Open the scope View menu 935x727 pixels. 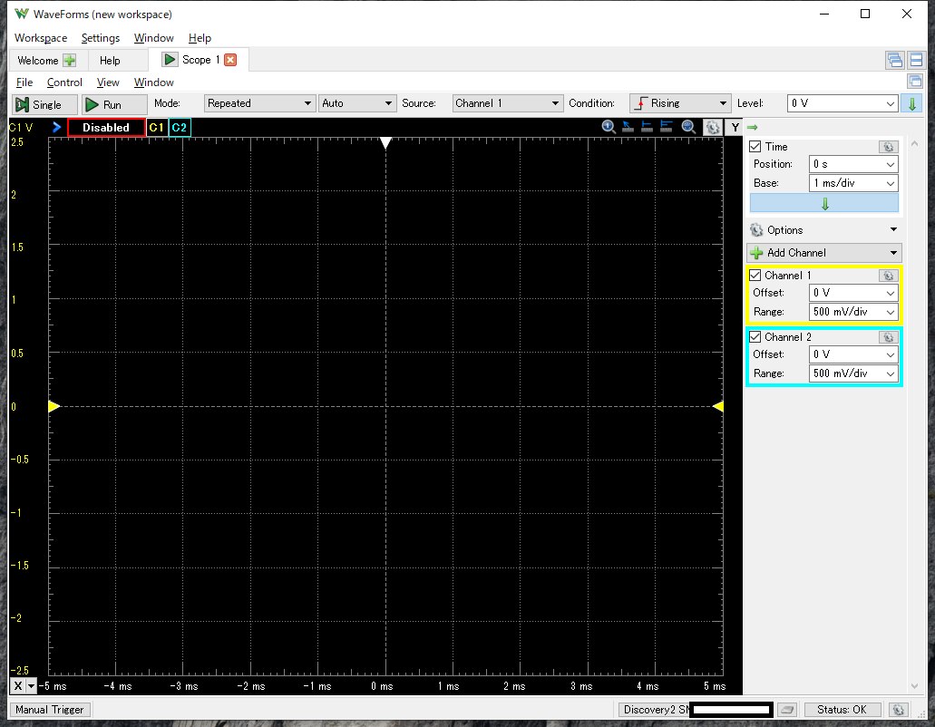tap(108, 82)
